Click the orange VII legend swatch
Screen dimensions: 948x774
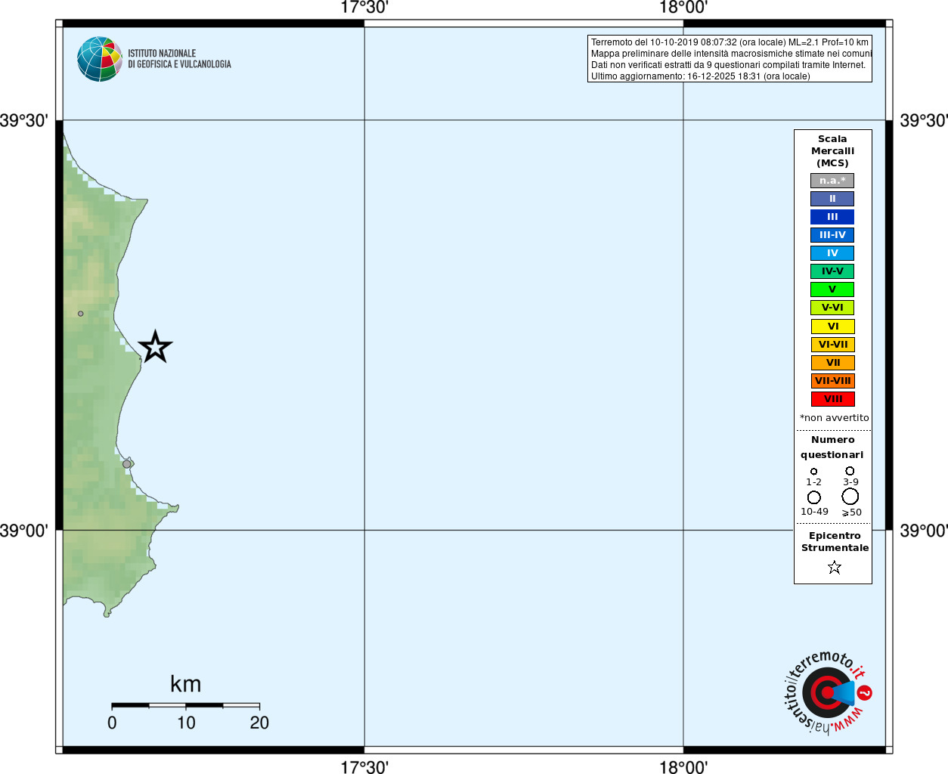832,363
